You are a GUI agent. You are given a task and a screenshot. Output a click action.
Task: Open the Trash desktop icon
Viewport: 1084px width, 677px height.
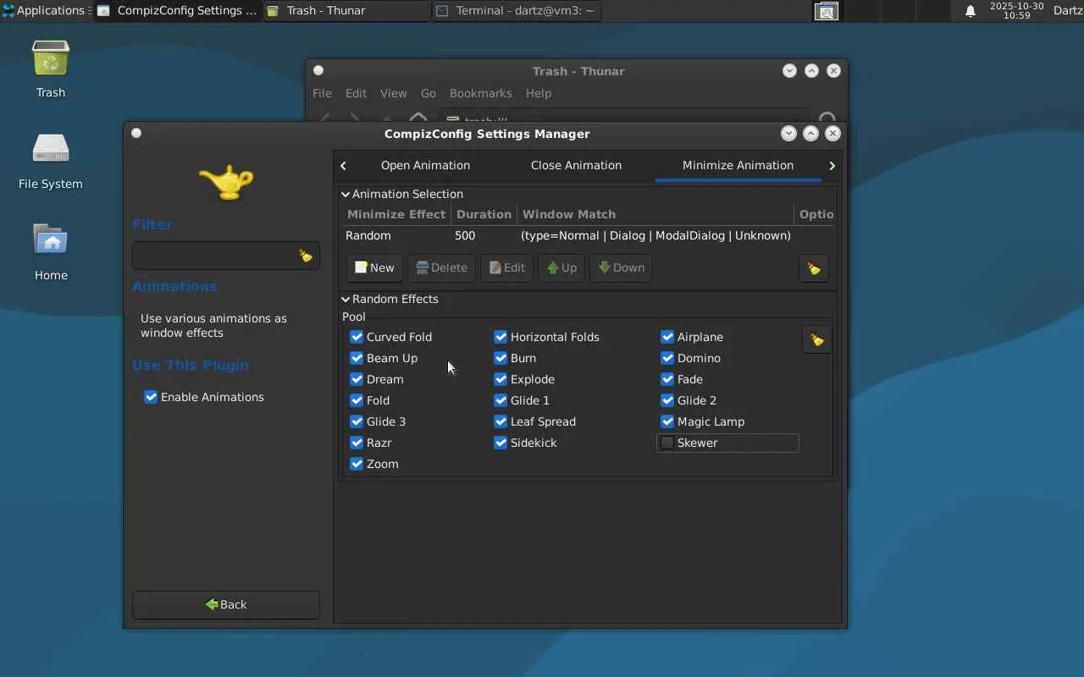coord(51,69)
